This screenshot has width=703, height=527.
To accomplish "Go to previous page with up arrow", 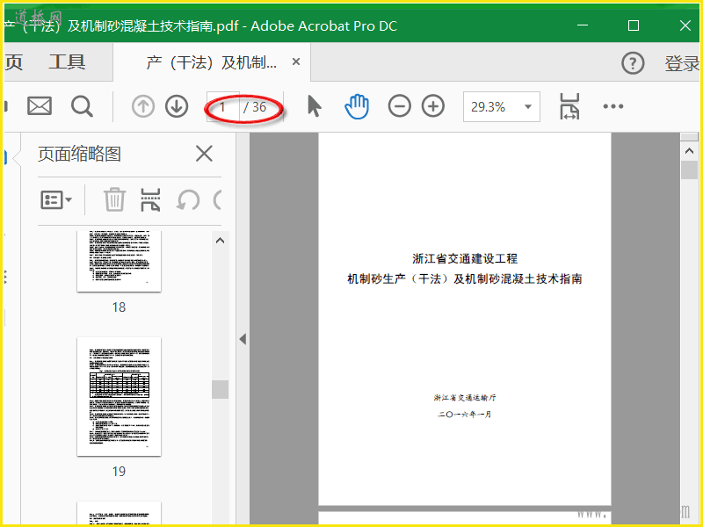I will coord(143,106).
